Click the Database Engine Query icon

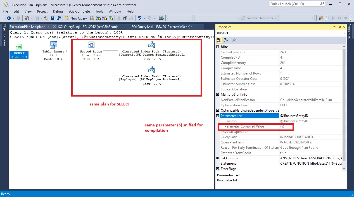pyautogui.click(x=92, y=18)
